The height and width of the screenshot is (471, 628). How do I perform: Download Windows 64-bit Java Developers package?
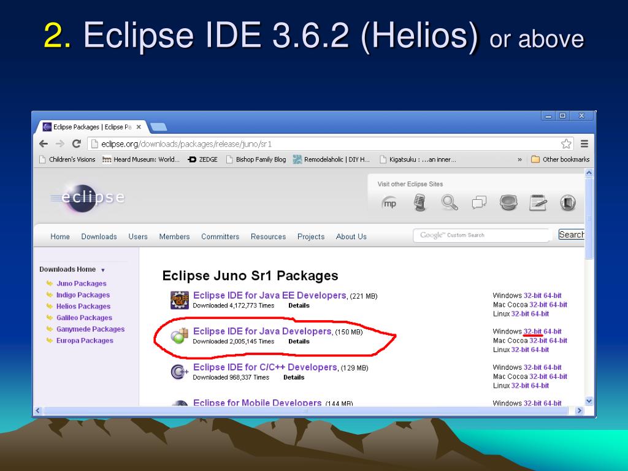[553, 332]
